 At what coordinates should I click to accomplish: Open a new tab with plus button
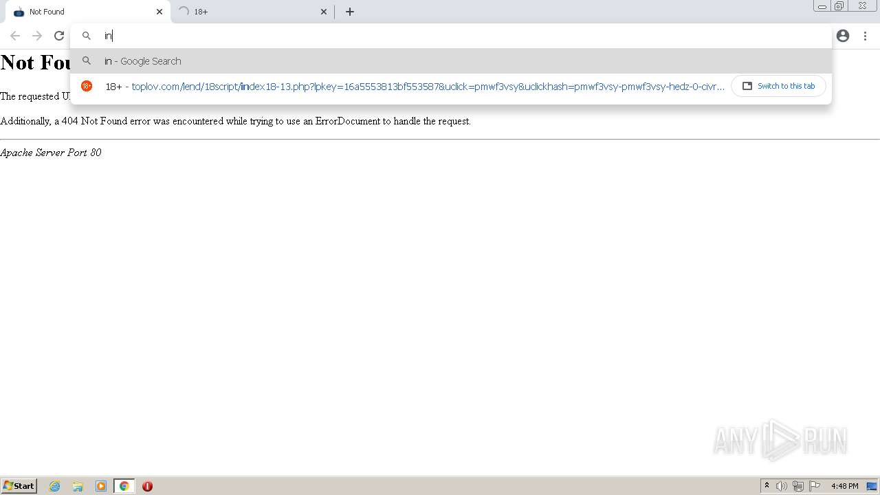tap(350, 12)
